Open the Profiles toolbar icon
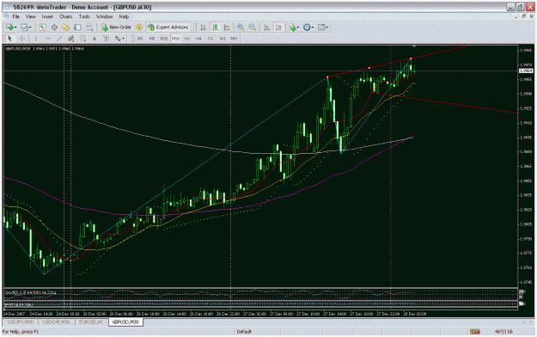The image size is (537, 337). pyautogui.click(x=24, y=28)
